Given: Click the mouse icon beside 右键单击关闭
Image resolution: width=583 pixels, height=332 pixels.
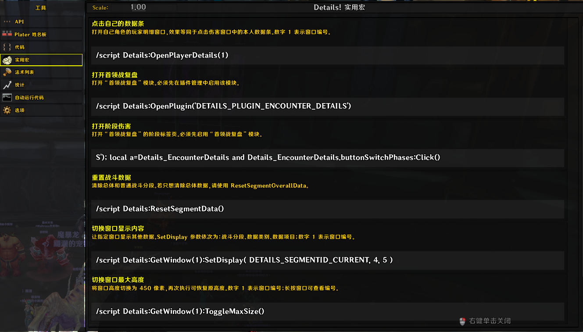Looking at the screenshot, I should click(462, 321).
